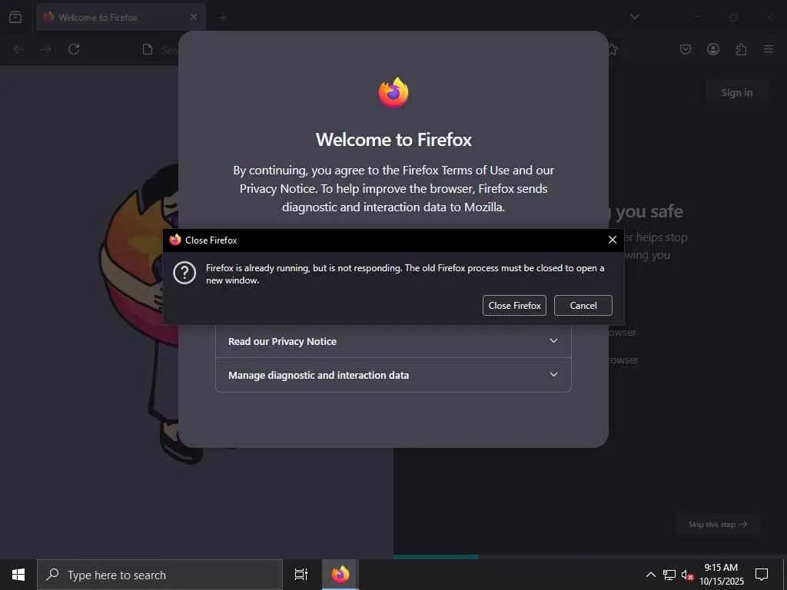
Task: Open the Extensions puzzle icon
Action: point(741,49)
